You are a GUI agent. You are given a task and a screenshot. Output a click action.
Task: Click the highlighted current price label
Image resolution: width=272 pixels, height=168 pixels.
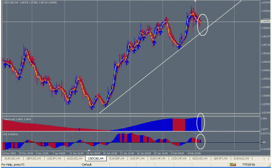265,22
